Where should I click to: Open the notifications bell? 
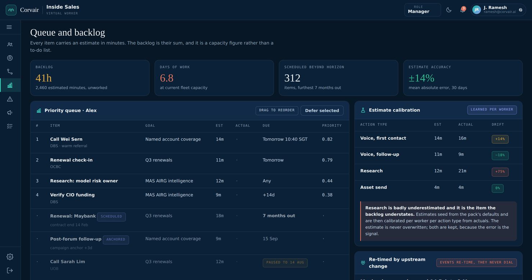[463, 10]
